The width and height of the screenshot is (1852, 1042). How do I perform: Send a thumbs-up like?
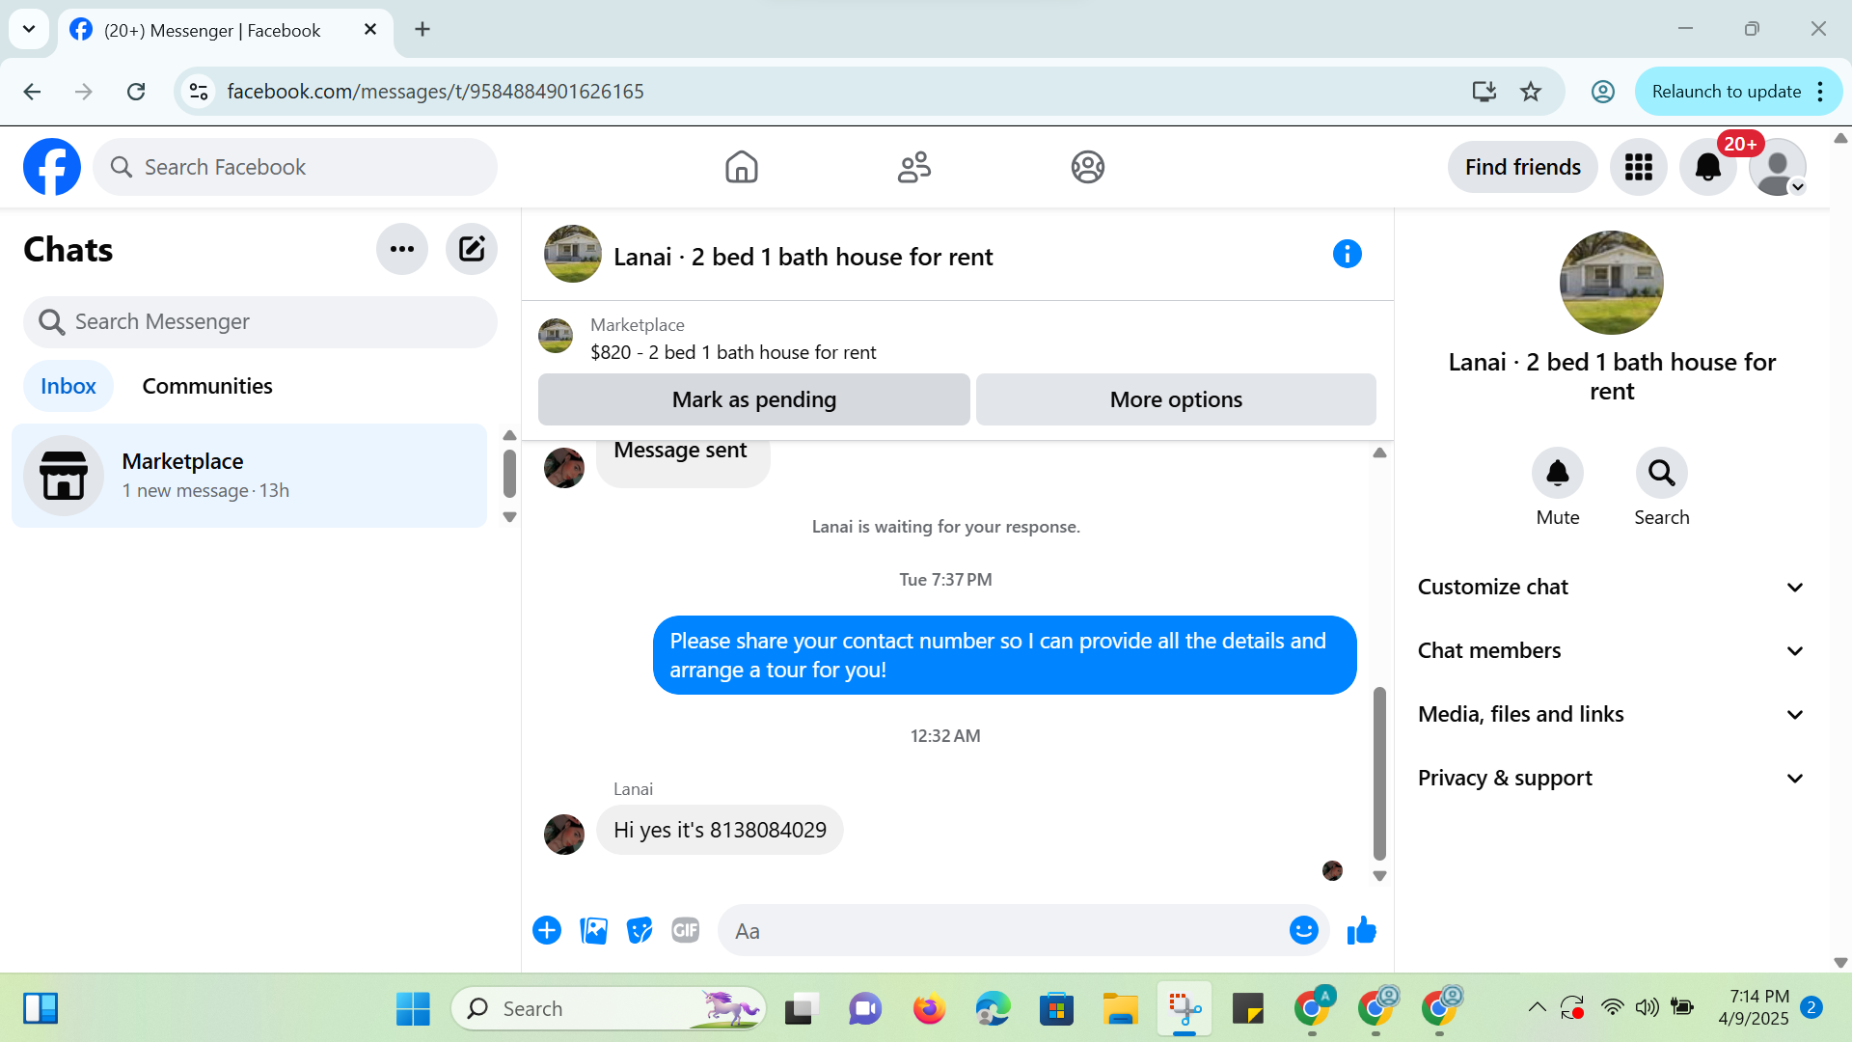click(1361, 930)
